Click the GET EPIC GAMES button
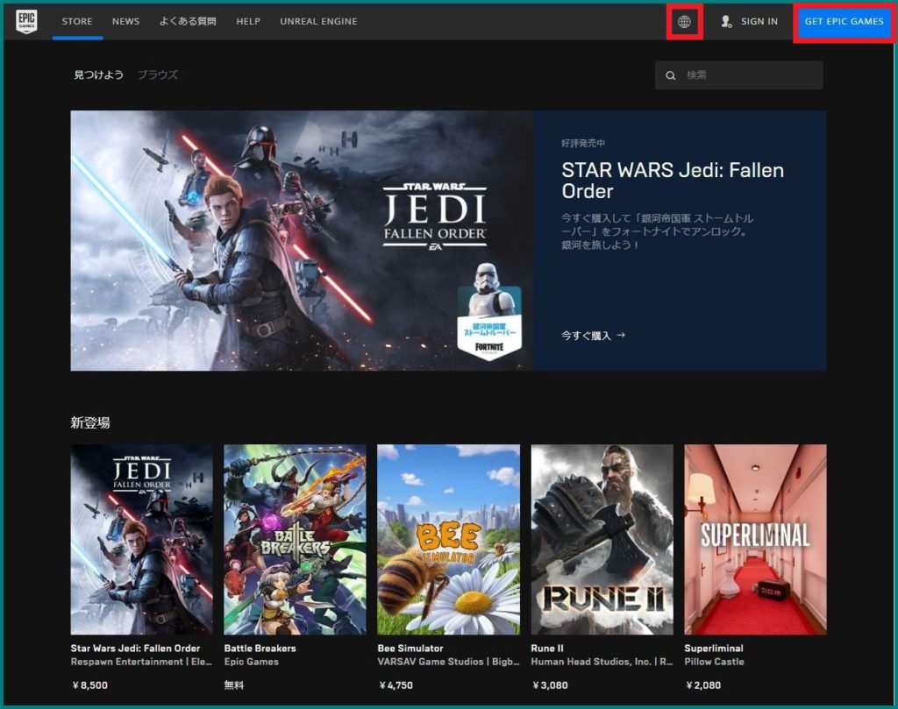Screen dimensions: 898x709 (844, 22)
